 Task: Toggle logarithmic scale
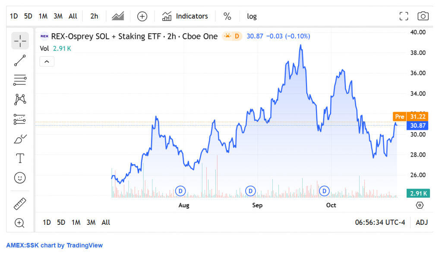252,16
